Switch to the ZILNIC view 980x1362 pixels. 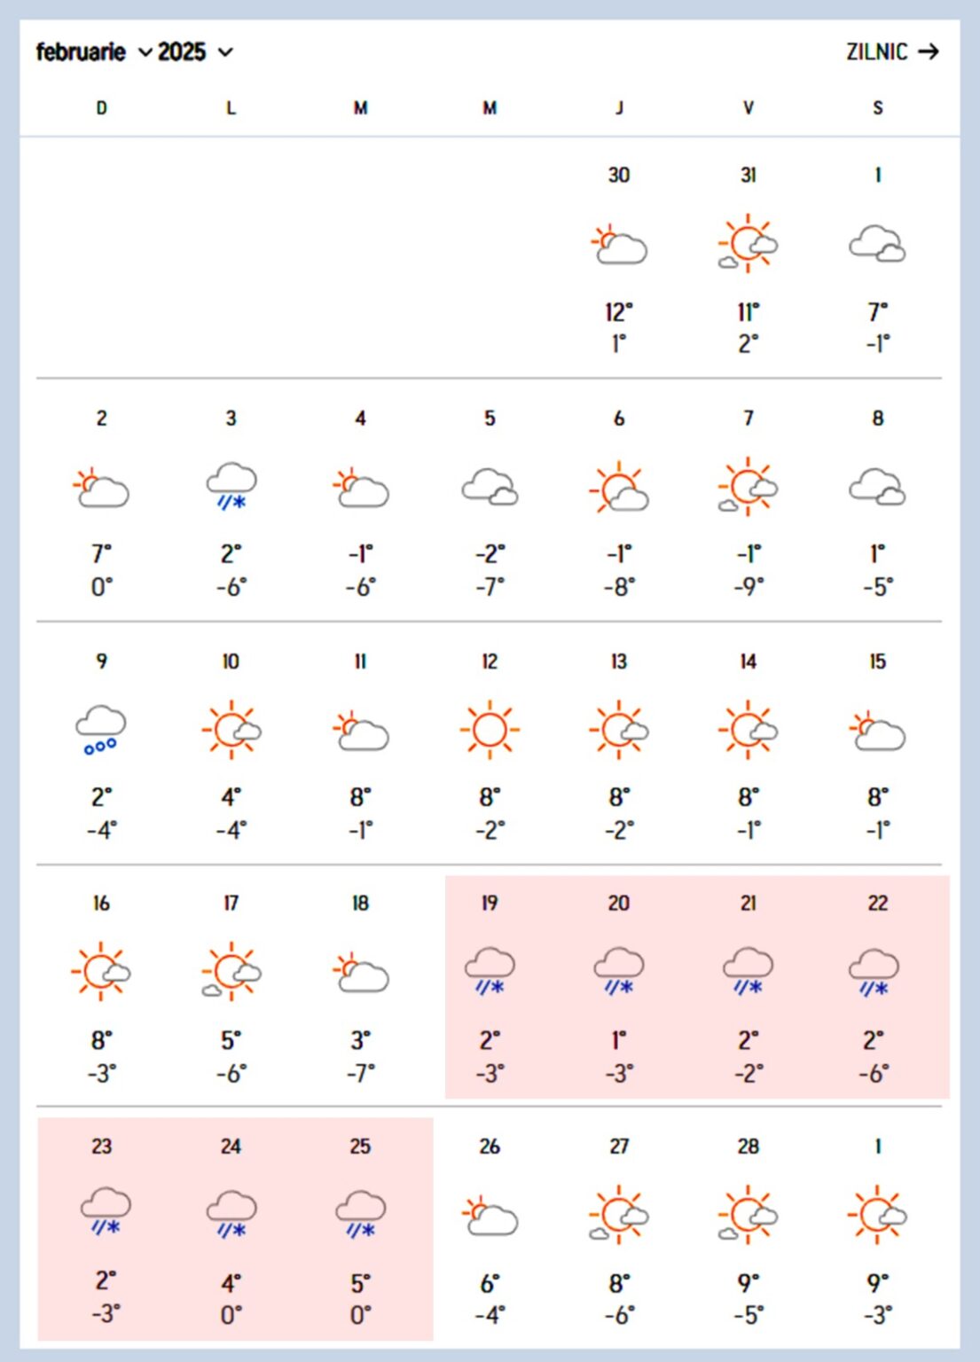(x=875, y=52)
